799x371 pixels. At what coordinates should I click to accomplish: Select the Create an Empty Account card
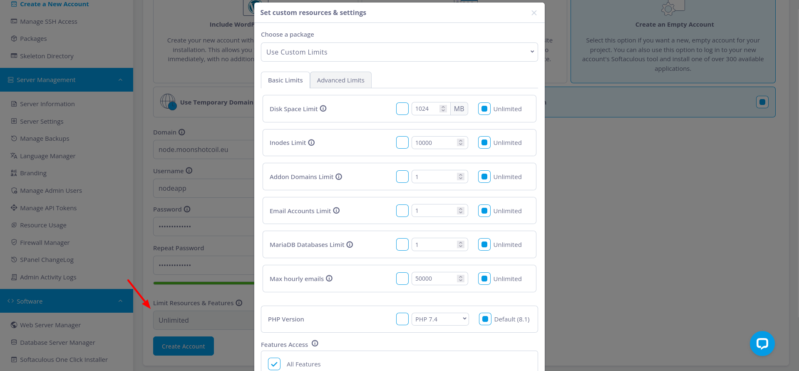click(673, 40)
